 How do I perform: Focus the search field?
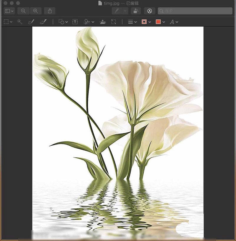pyautogui.click(x=195, y=11)
